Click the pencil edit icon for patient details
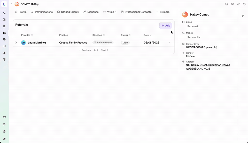The height and width of the screenshot is (143, 248). tap(243, 16)
